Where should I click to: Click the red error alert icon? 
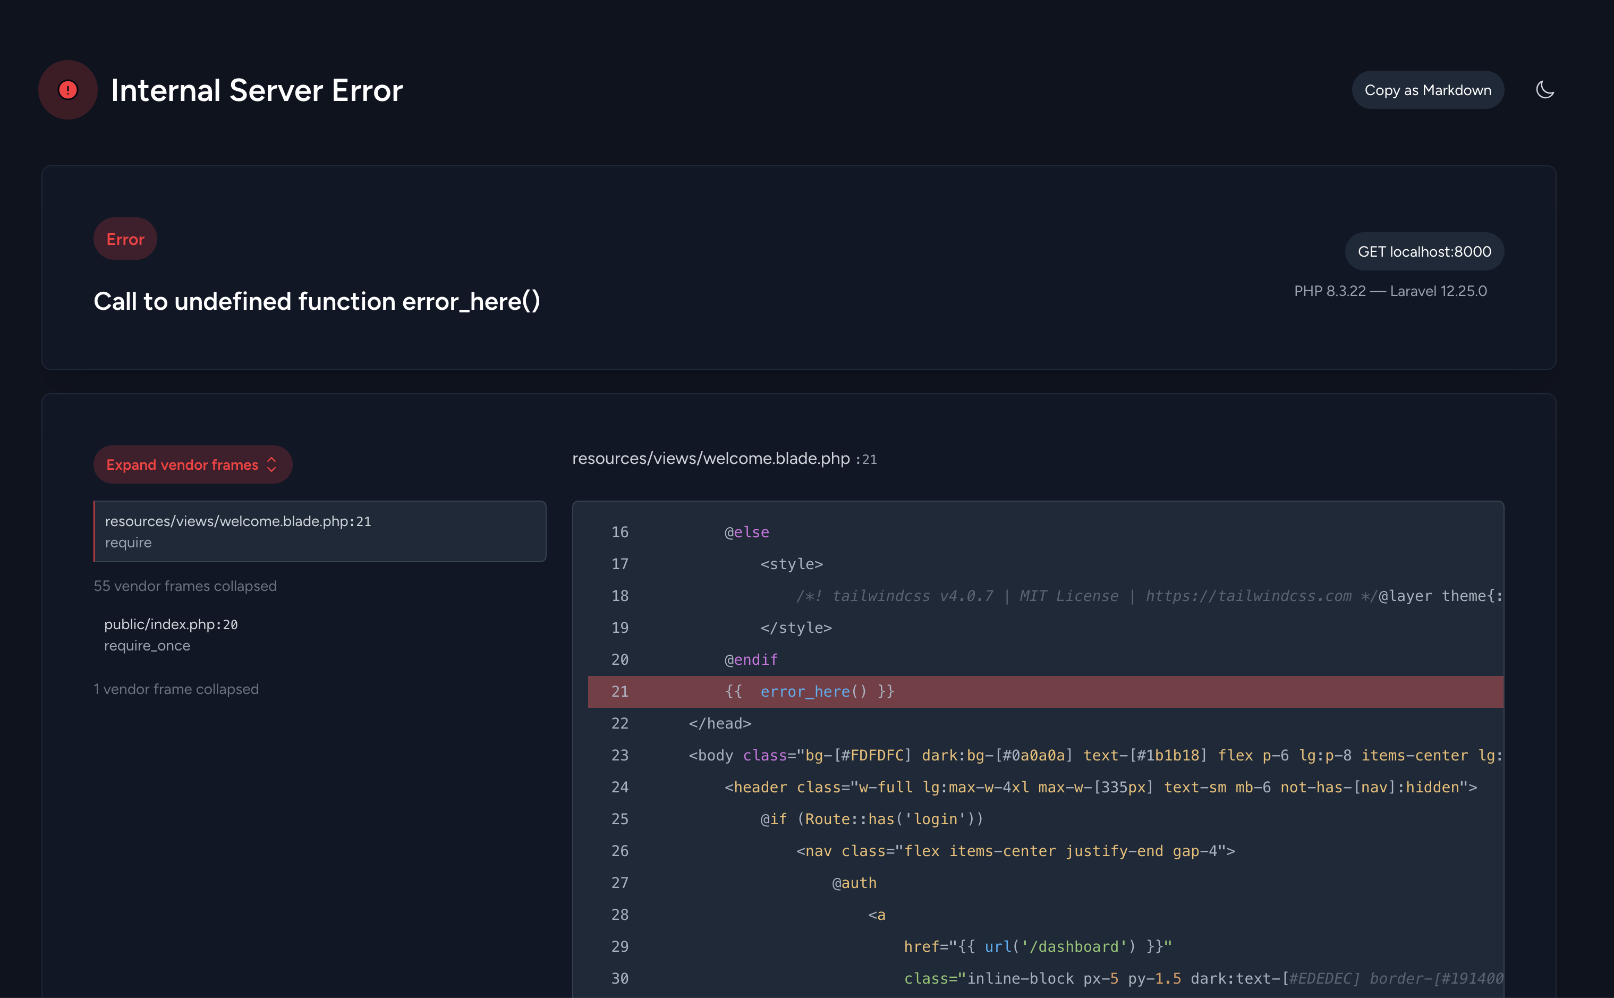(68, 90)
